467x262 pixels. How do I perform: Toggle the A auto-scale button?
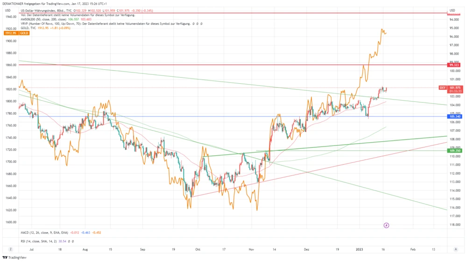tap(456, 249)
